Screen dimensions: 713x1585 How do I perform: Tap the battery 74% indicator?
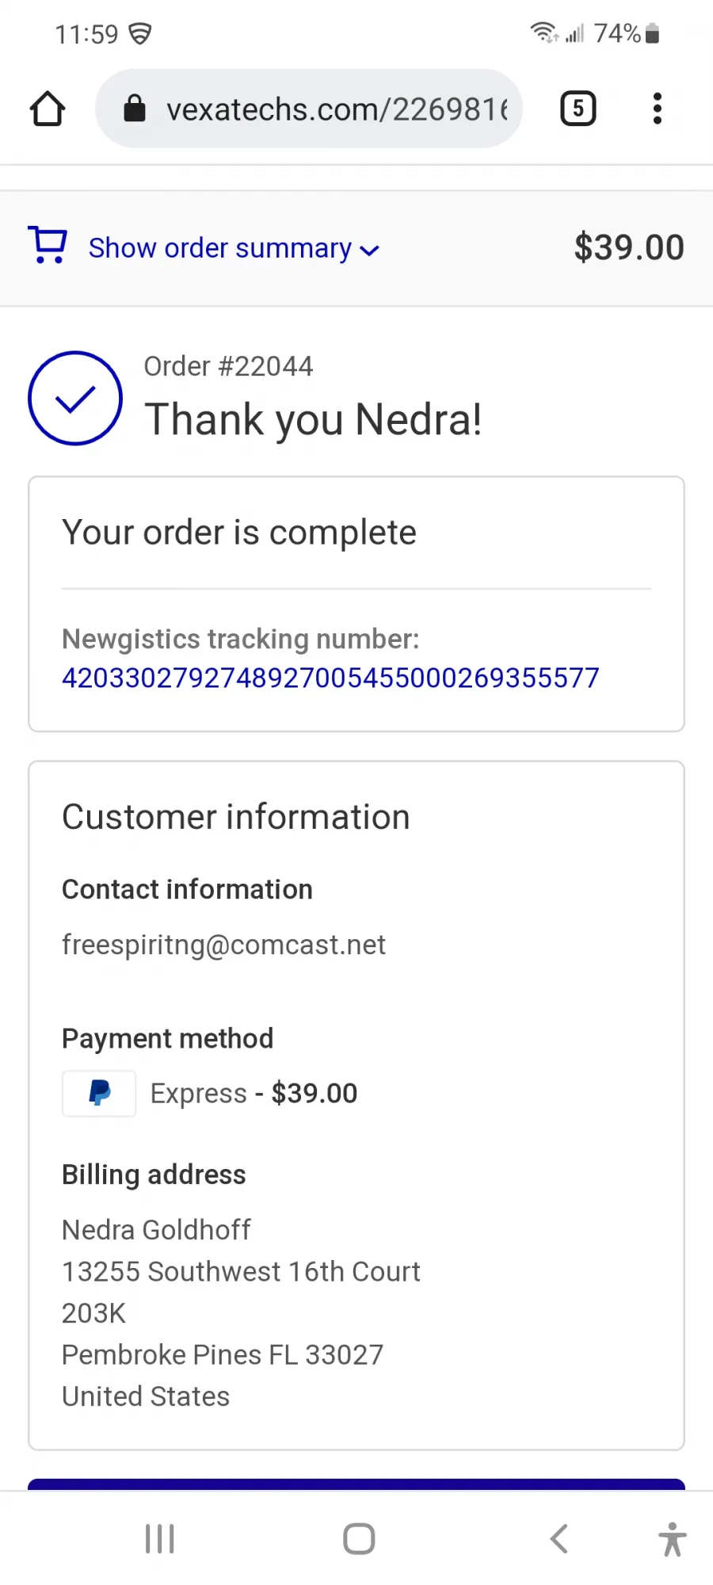pos(627,33)
